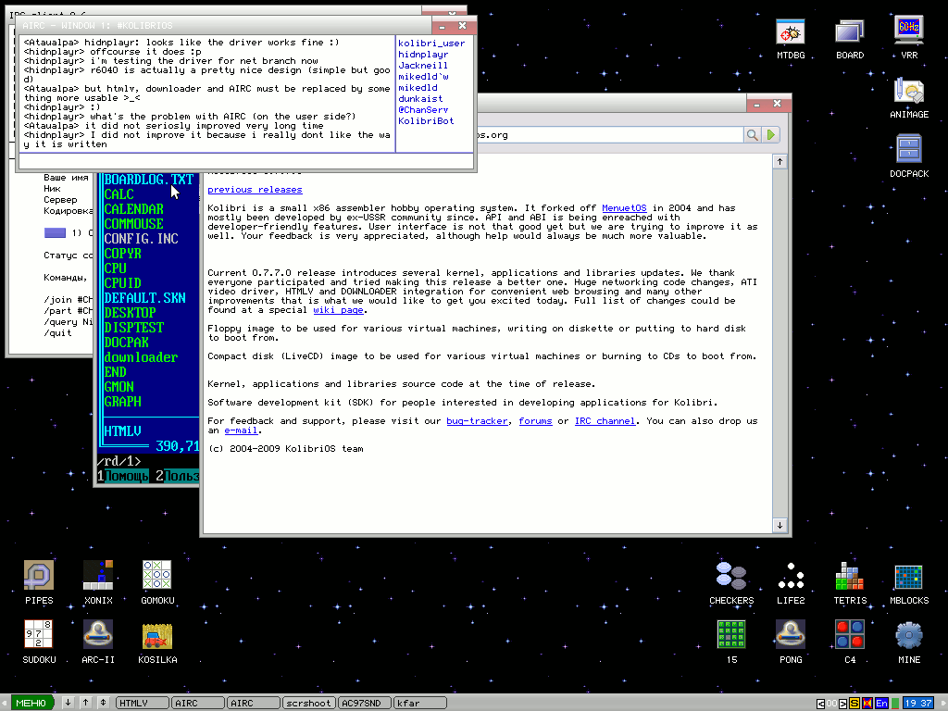The image size is (948, 711).
Task: Open the VRR refresh rate icon
Action: pos(908,33)
